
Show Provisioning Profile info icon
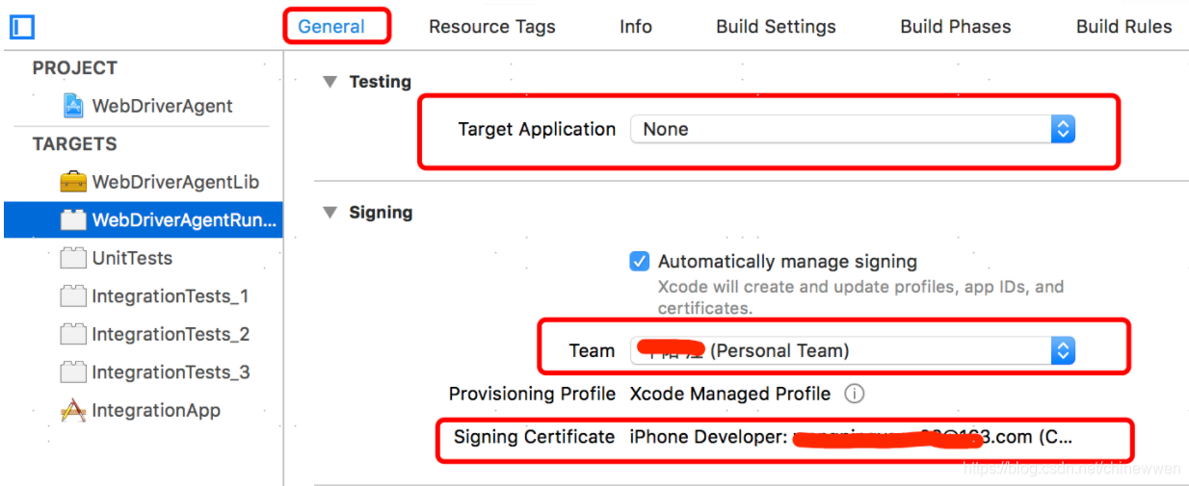tap(854, 394)
